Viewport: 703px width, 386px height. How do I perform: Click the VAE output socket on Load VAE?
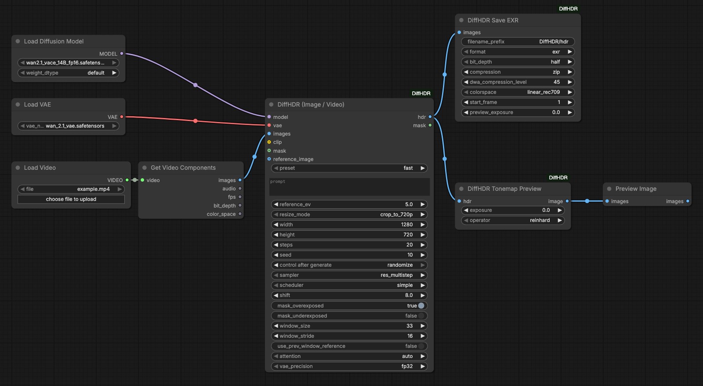click(122, 117)
